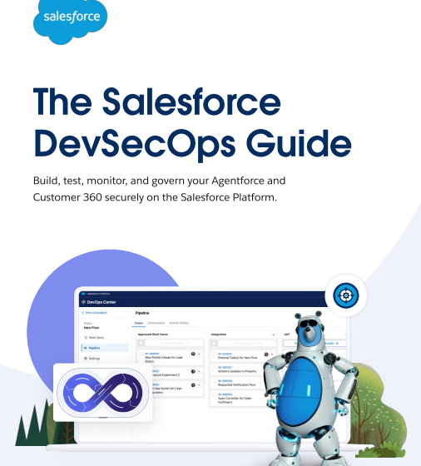This screenshot has width=421, height=466.
Task: Open dropdown for the Case button item
Action: (x=199, y=385)
